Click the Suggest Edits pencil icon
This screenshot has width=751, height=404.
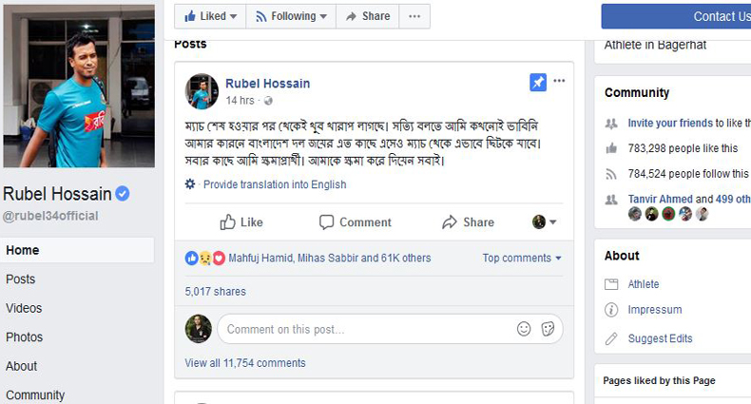click(x=611, y=338)
